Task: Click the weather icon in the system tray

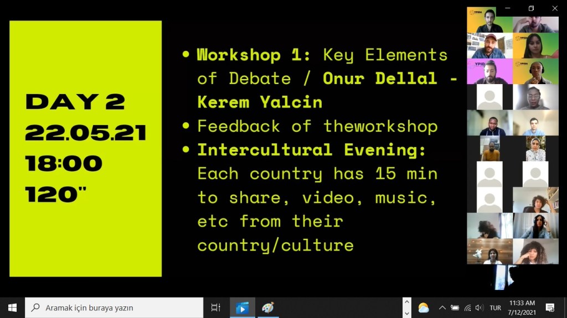Action: 424,307
